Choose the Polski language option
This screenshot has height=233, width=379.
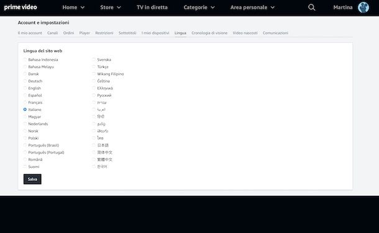[x=25, y=138]
